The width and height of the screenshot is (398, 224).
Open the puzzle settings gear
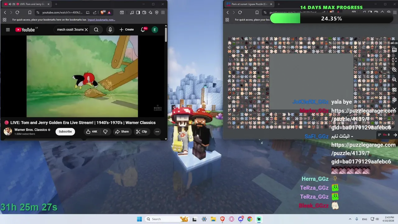[x=394, y=100]
